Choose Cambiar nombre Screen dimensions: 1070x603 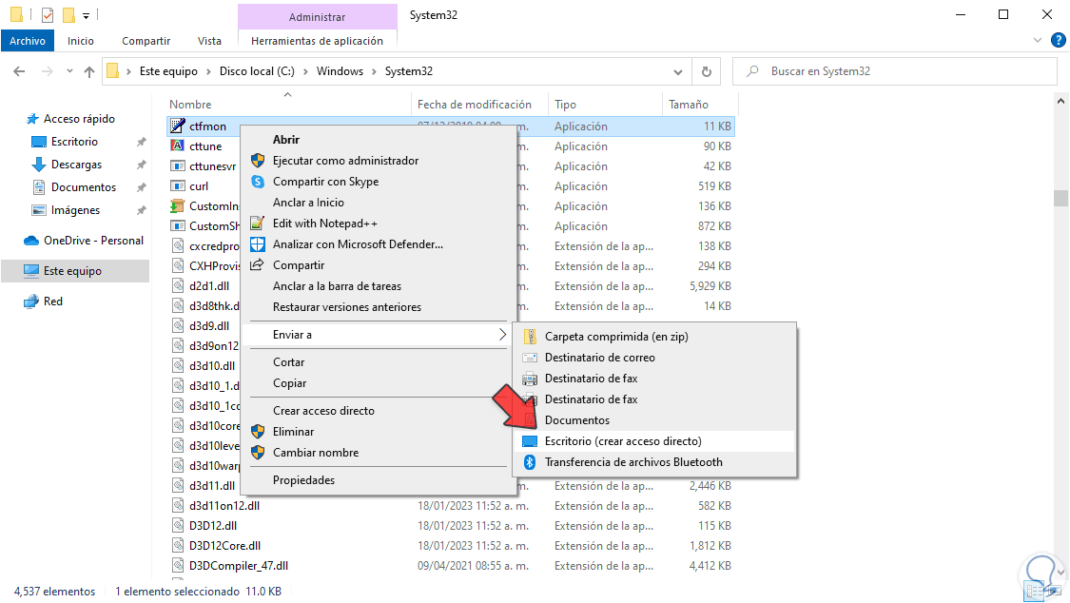coord(379,453)
